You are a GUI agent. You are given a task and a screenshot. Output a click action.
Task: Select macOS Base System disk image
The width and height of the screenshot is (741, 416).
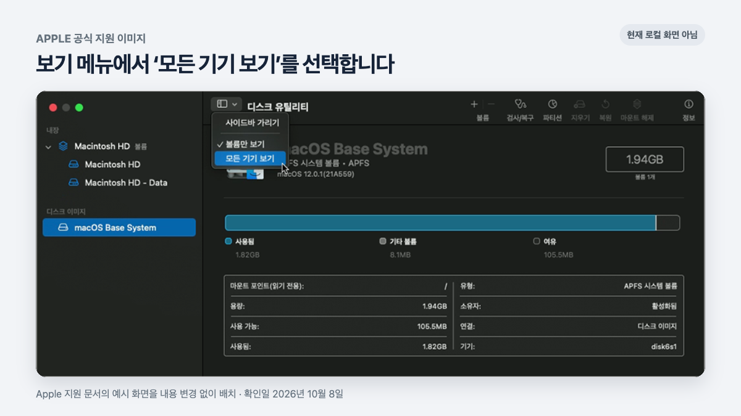pyautogui.click(x=119, y=227)
